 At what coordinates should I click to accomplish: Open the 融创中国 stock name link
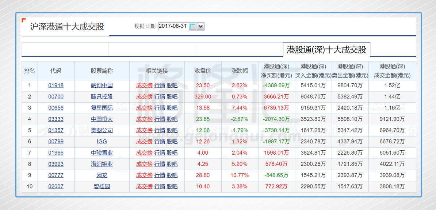(x=100, y=85)
